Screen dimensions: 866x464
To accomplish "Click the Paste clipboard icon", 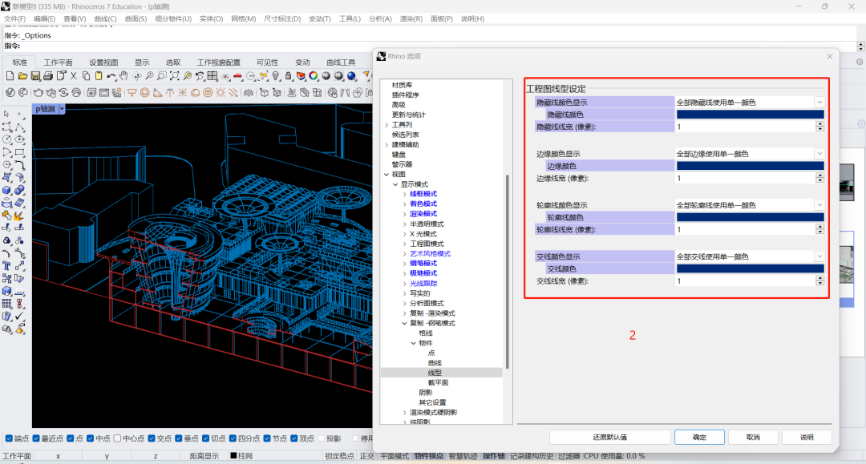I will (99, 76).
